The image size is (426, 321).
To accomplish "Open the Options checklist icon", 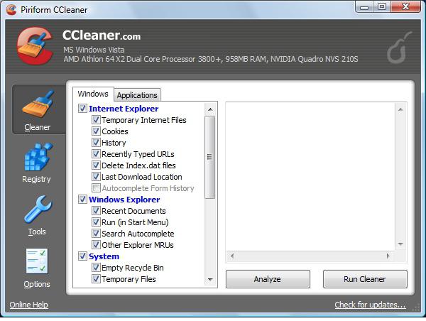I will point(37,261).
